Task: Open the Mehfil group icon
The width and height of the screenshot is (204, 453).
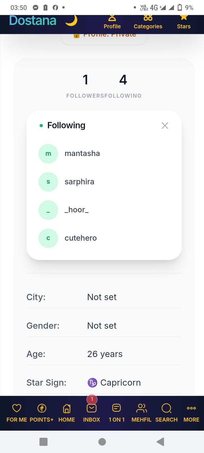Action: (x=141, y=408)
